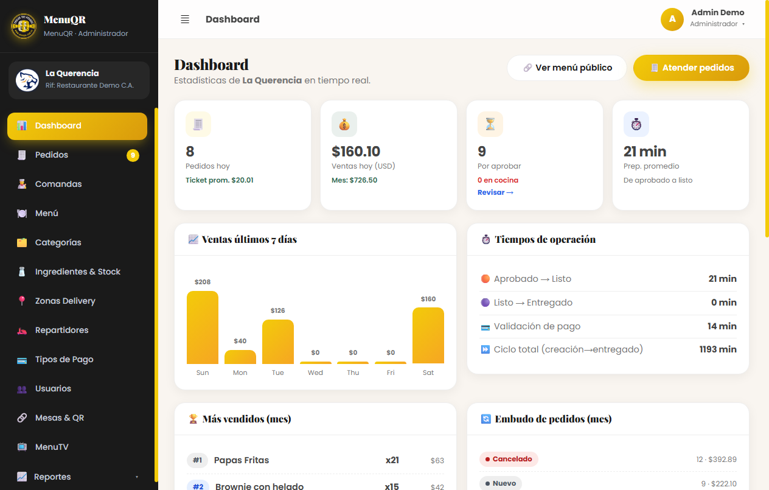Click the MenuQR logo emblem
Image resolution: width=769 pixels, height=490 pixels.
click(x=24, y=26)
